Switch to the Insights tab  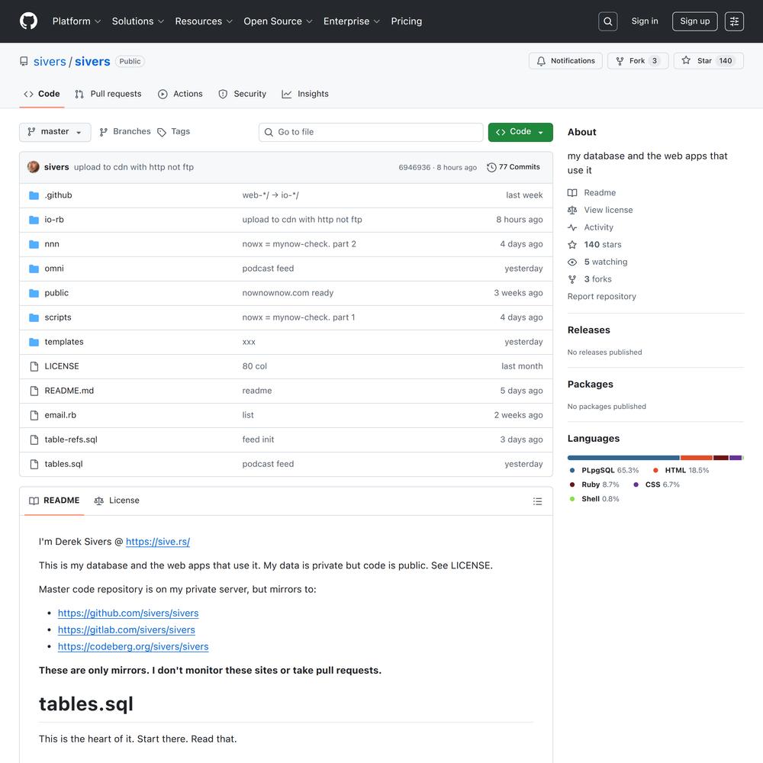[305, 94]
